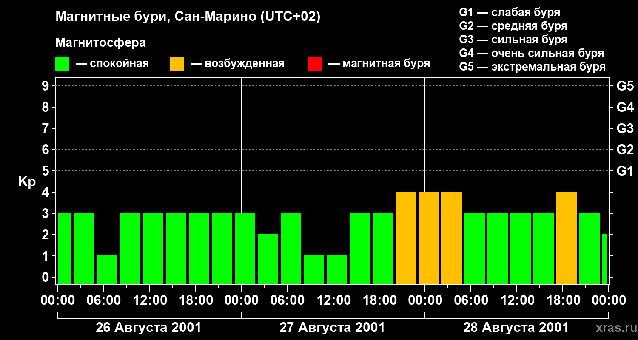Select the "G5 — экстремальная буря" legend line
The height and width of the screenshot is (340, 638).
[x=533, y=67]
